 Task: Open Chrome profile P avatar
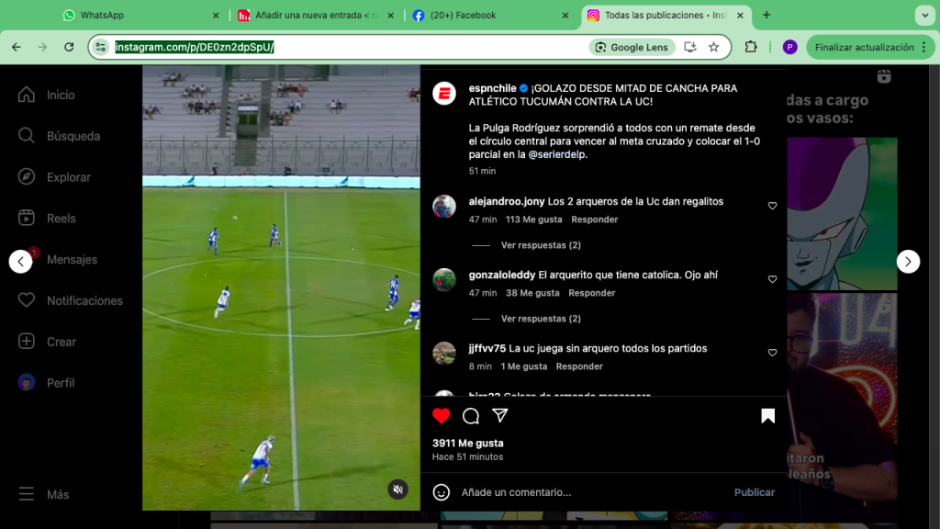[789, 48]
